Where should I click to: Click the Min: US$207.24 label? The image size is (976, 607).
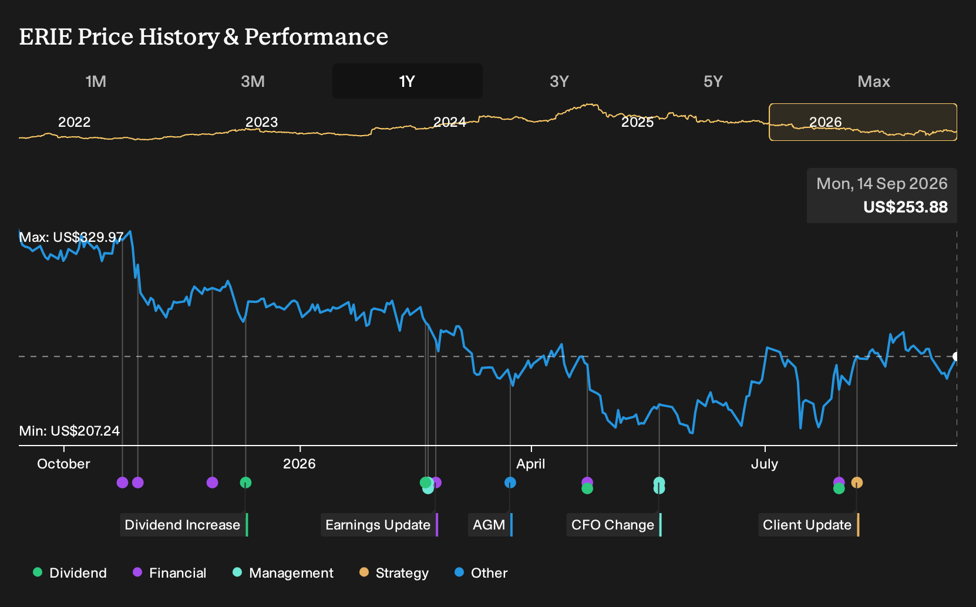coord(69,431)
